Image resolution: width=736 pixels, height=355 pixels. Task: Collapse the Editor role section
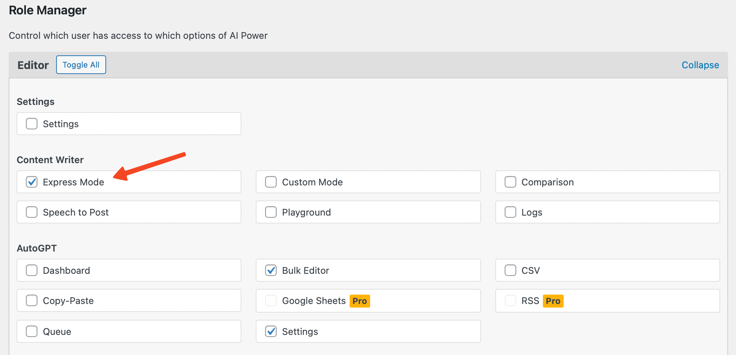[700, 65]
